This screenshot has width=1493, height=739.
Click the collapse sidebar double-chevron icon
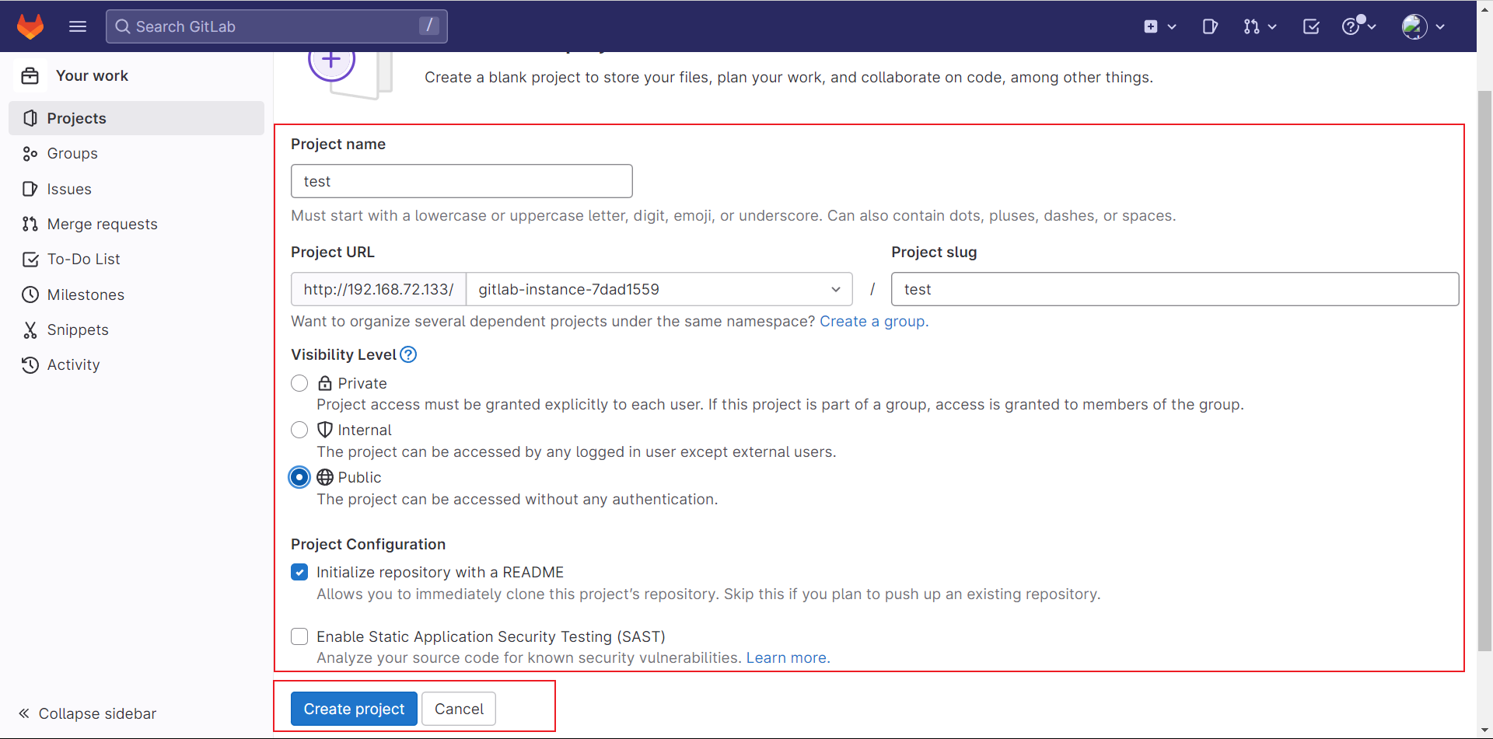(24, 713)
